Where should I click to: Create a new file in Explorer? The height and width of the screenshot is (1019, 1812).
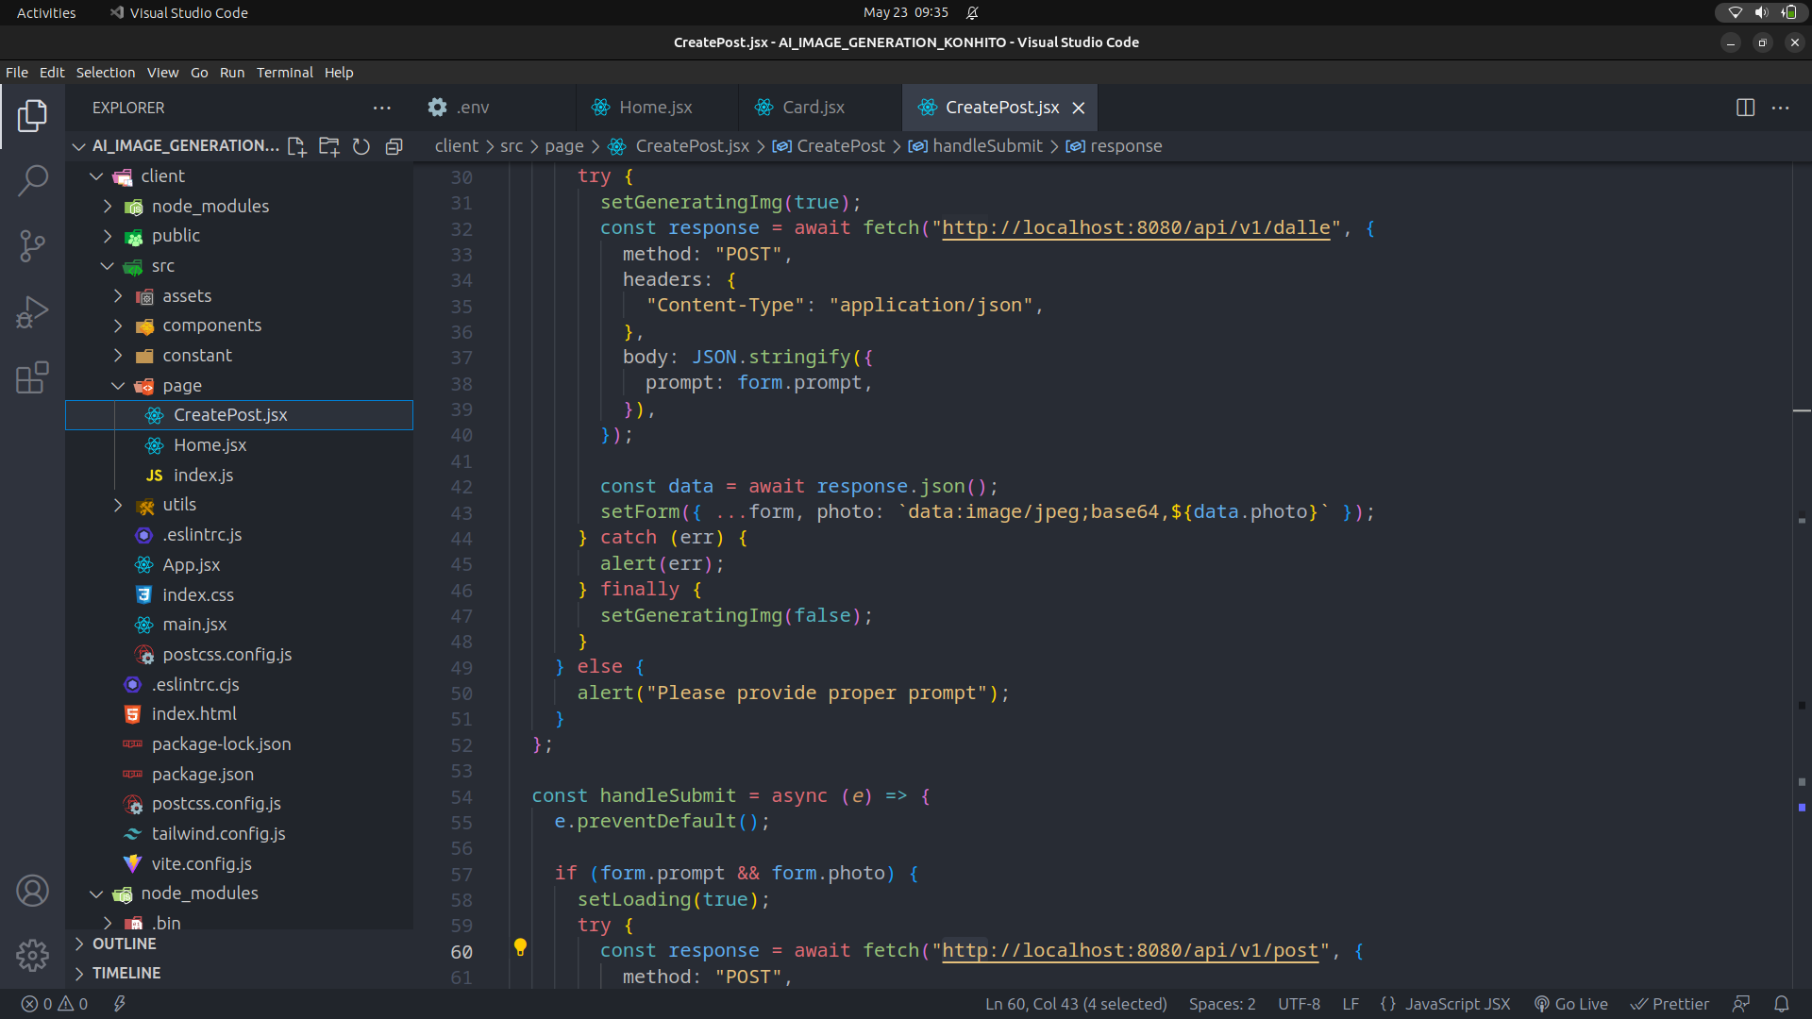[x=295, y=147]
